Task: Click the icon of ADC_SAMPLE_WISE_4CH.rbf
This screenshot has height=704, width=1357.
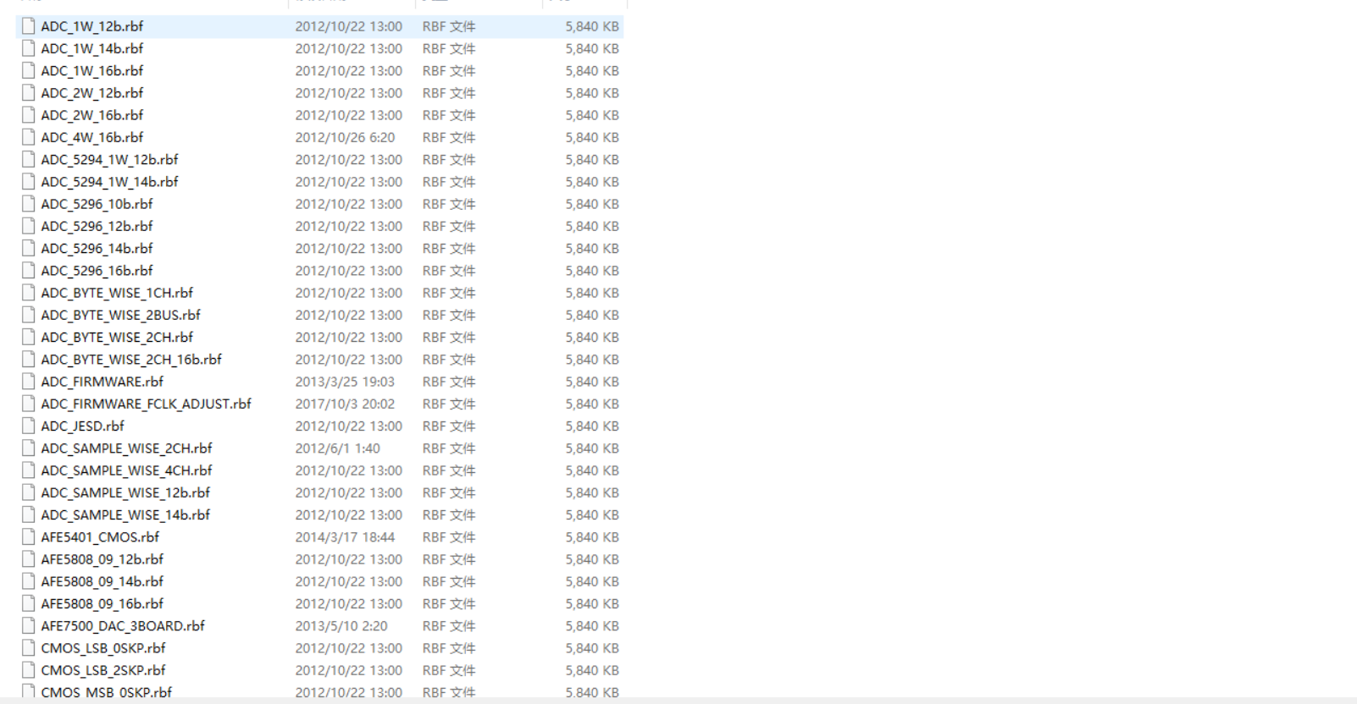Action: [x=29, y=470]
